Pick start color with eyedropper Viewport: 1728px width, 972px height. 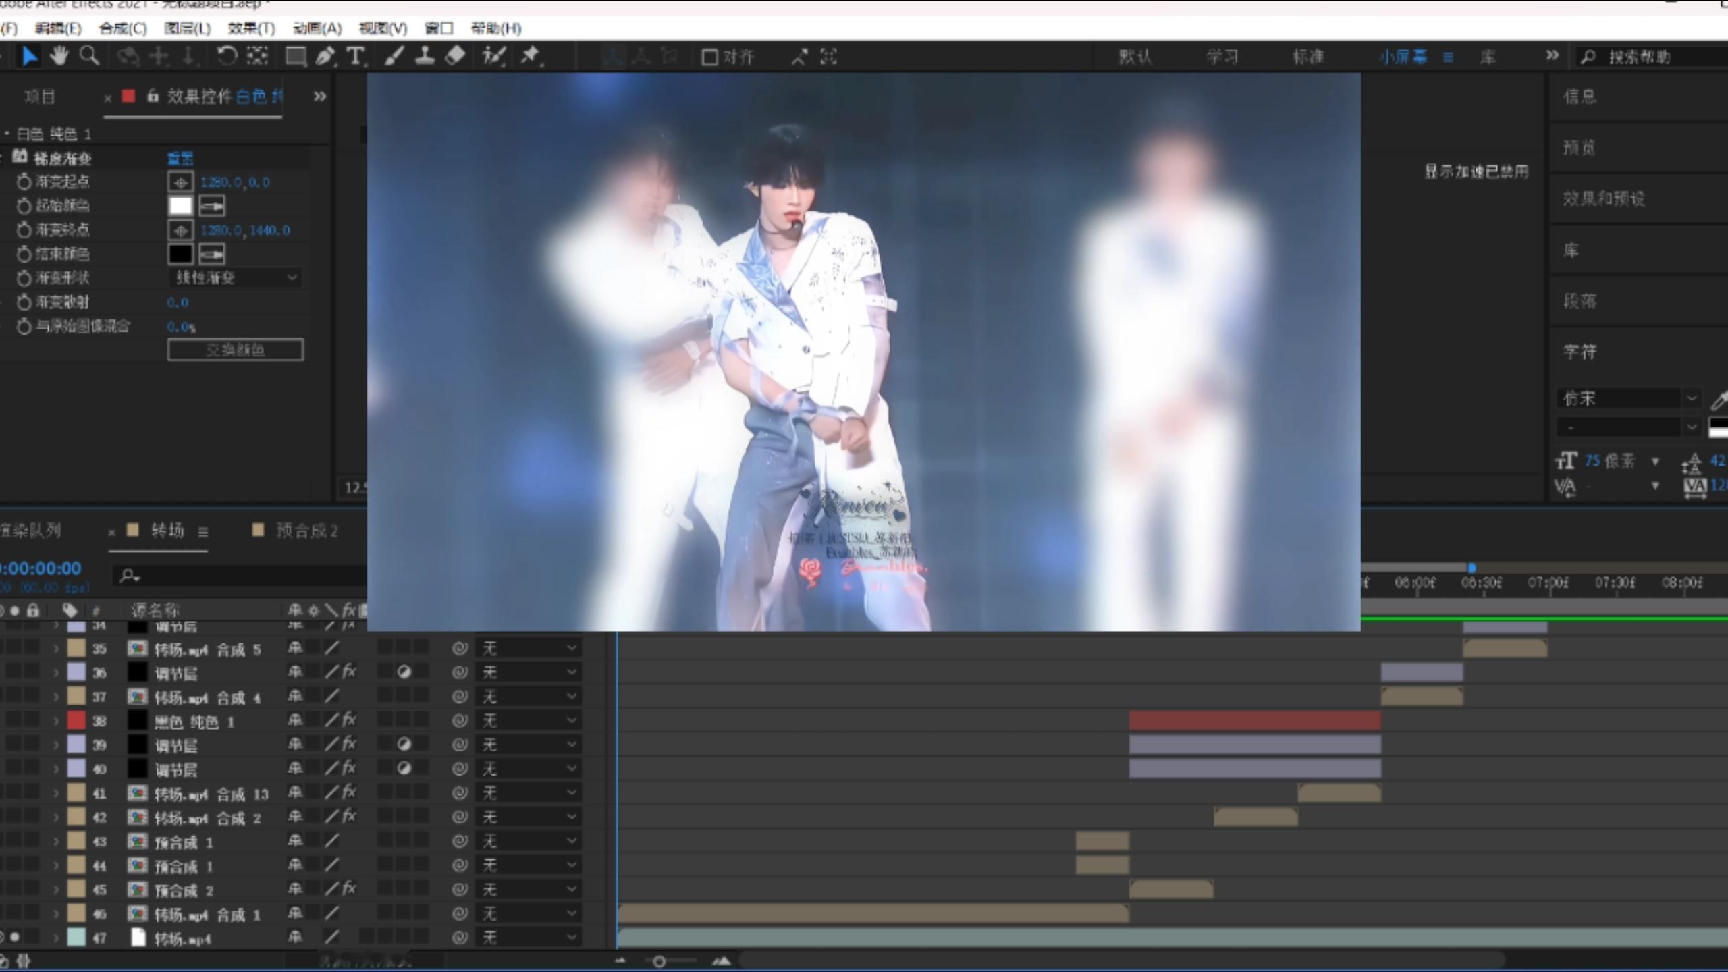point(212,206)
